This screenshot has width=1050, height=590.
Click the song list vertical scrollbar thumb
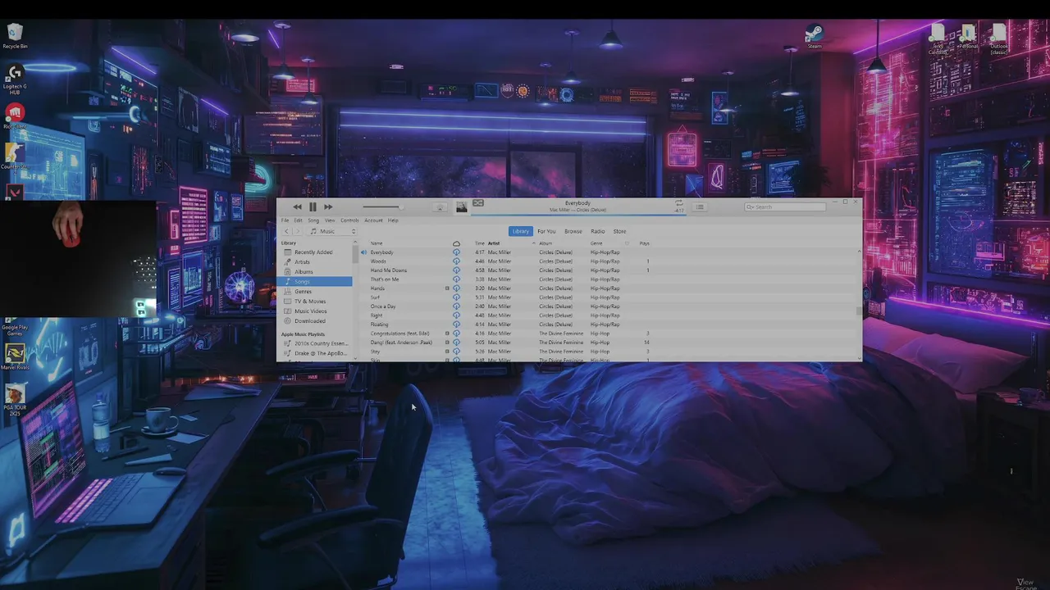click(859, 311)
